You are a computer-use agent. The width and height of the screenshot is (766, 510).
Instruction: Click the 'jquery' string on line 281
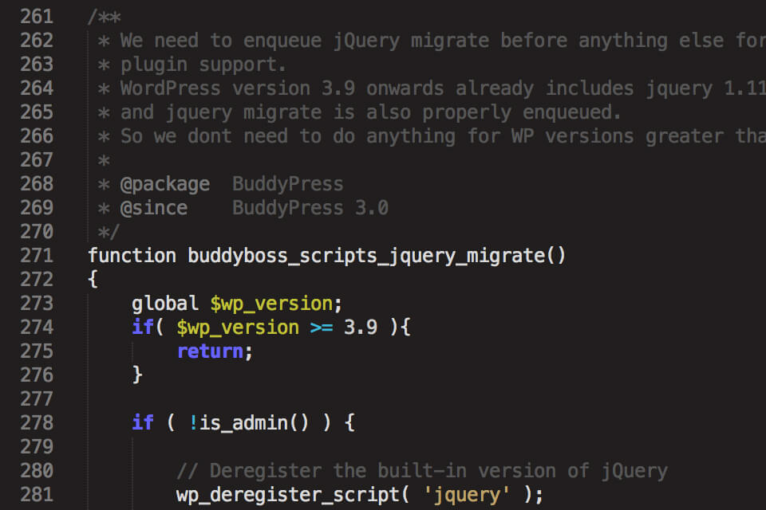467,496
